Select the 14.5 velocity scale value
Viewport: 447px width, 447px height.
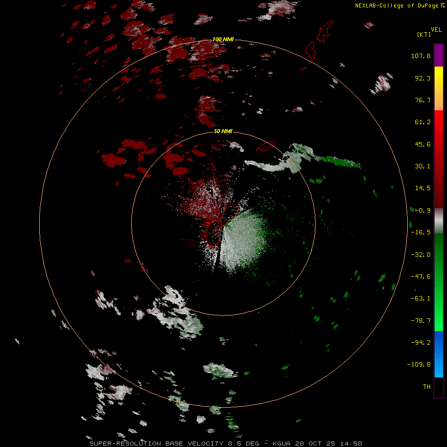[x=423, y=188]
